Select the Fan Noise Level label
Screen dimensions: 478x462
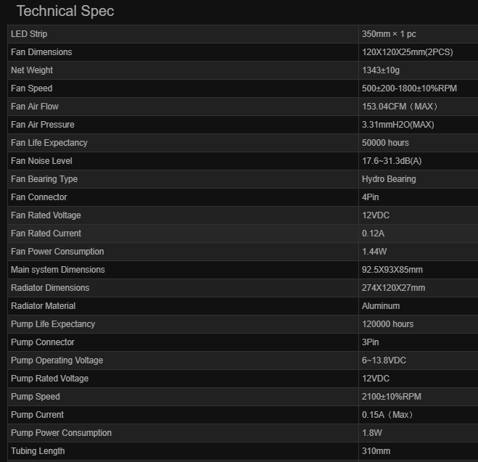pyautogui.click(x=41, y=161)
